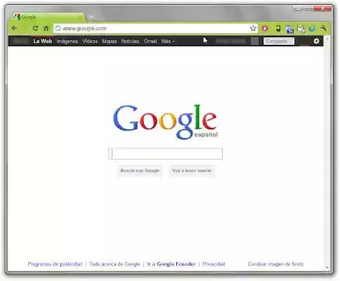Go back with the browser back arrow
340x281 pixels.
click(14, 28)
